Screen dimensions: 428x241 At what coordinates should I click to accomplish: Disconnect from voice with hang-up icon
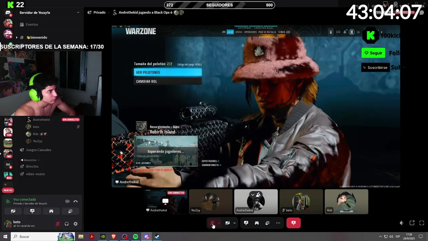[76, 201]
